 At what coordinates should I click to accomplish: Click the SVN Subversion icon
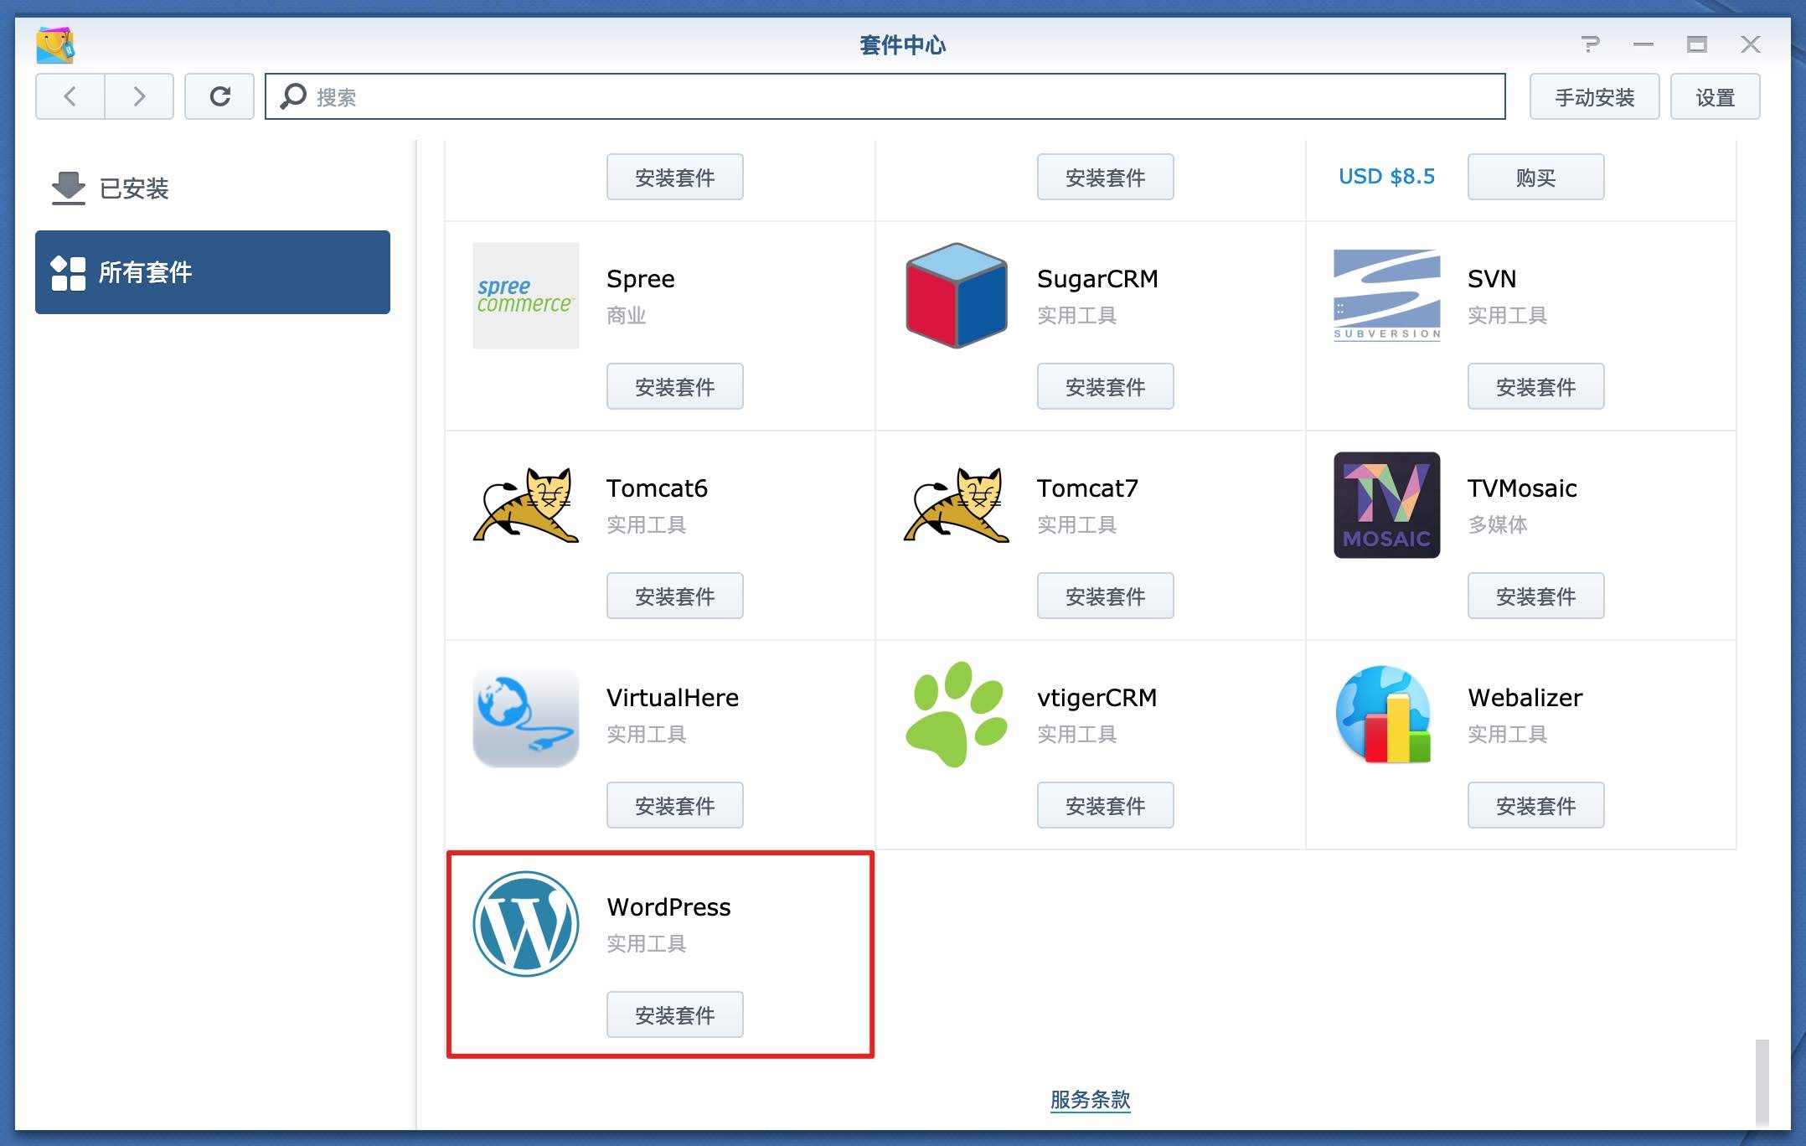coord(1386,295)
